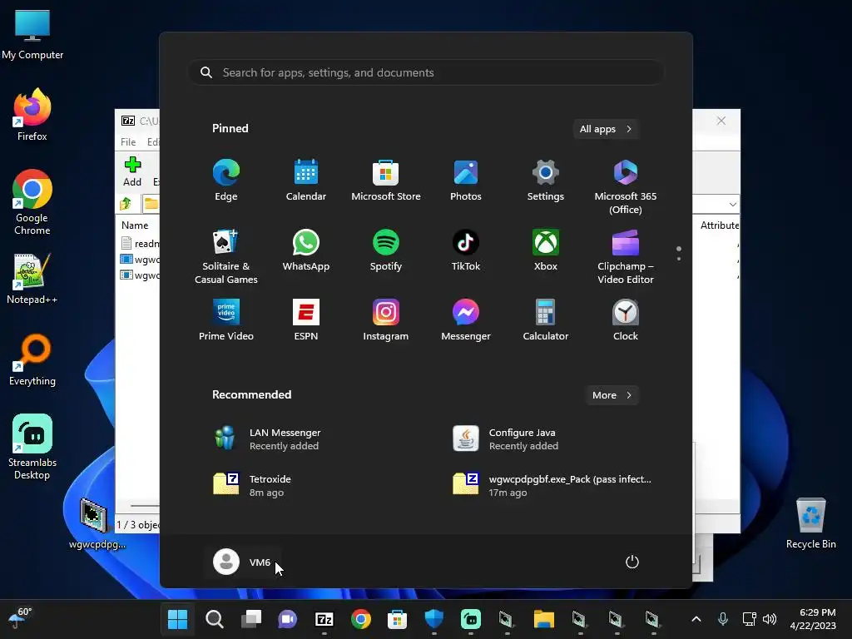Open the VM6 user account menu
Image resolution: width=852 pixels, height=639 pixels.
243,562
